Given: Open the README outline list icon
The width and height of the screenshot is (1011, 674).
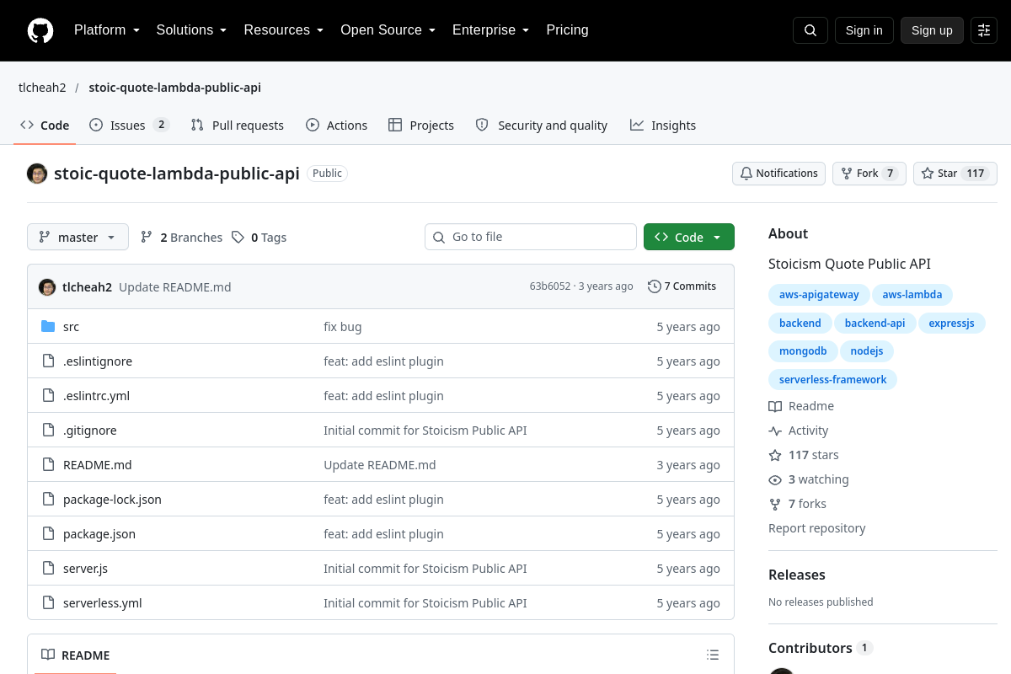Looking at the screenshot, I should [x=713, y=655].
